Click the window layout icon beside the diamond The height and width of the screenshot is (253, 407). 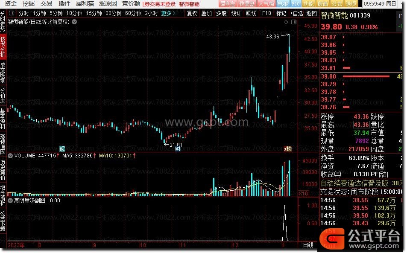[294, 22]
